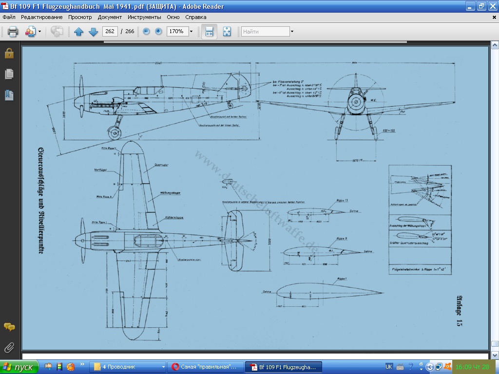Click the пуск Start button
Screen dimensions: 499x374
[19, 367]
